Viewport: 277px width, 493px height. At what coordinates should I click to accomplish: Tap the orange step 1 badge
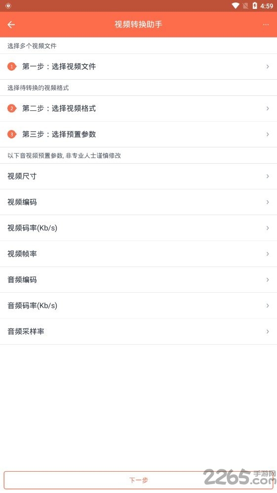[12, 66]
